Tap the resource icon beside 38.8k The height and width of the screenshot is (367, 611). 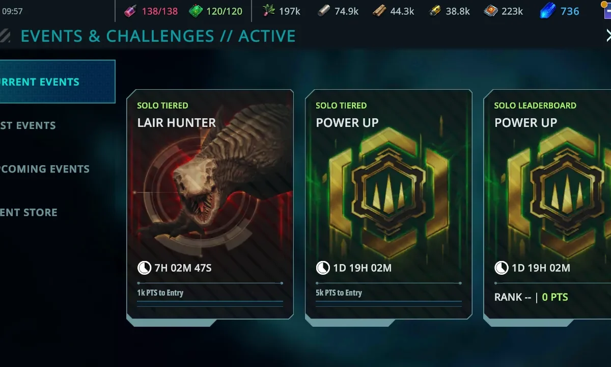[x=435, y=11]
